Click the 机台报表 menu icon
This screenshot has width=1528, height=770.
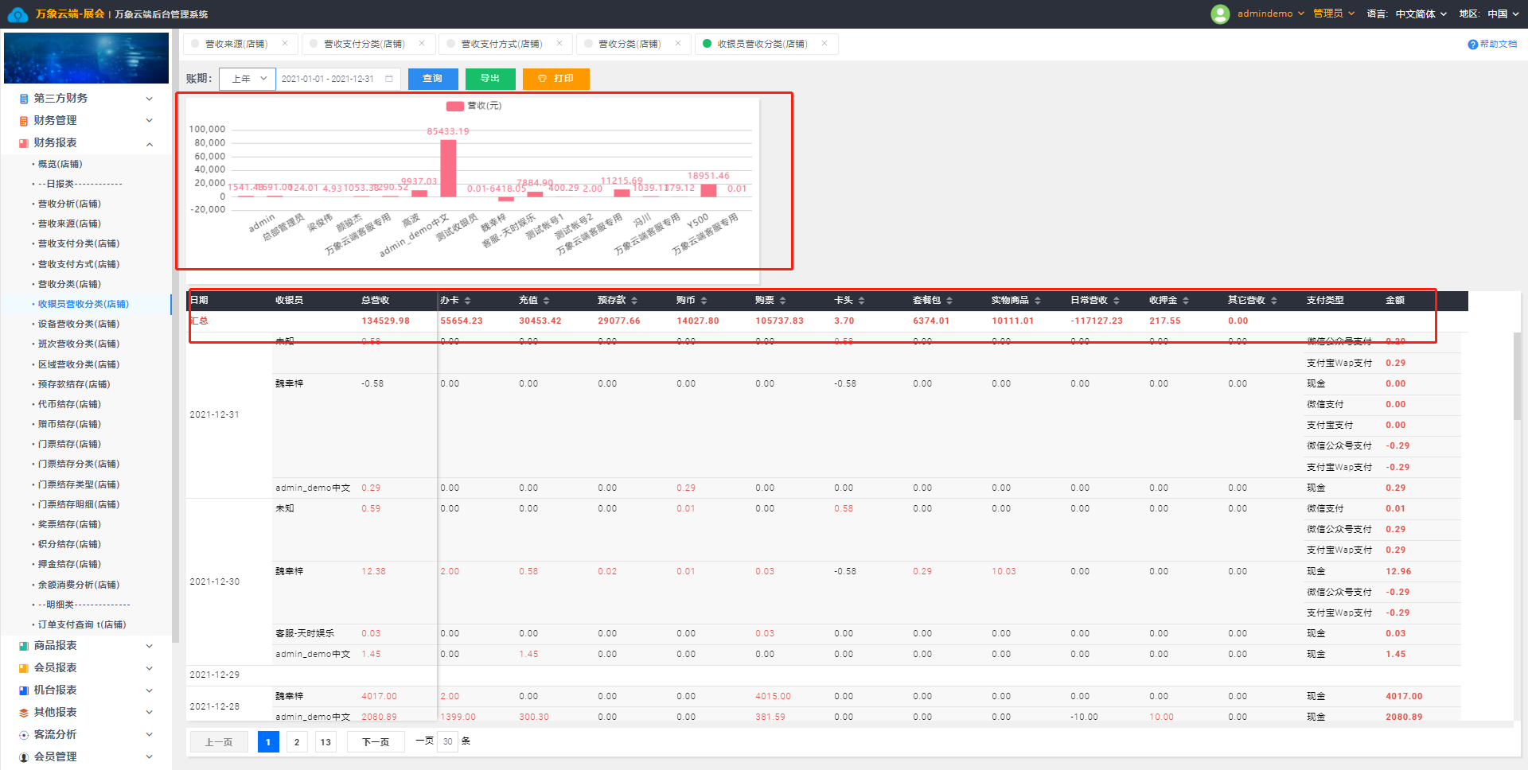click(24, 690)
